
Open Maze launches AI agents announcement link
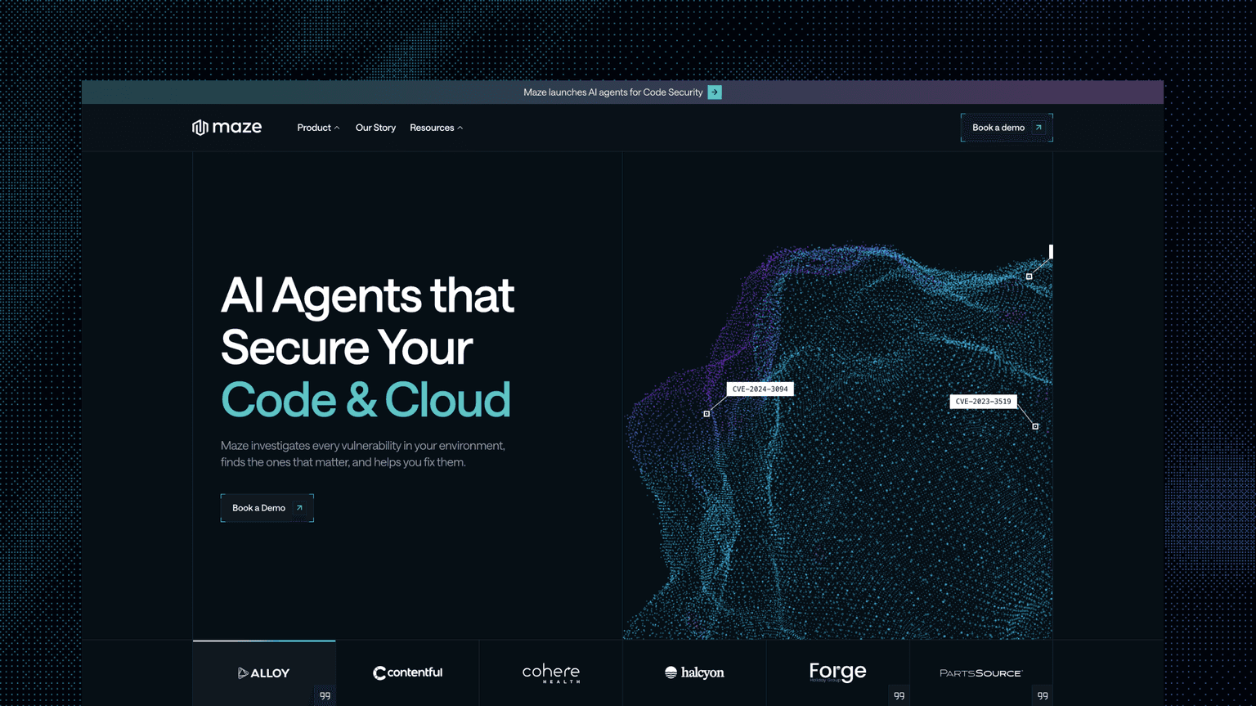click(x=613, y=92)
